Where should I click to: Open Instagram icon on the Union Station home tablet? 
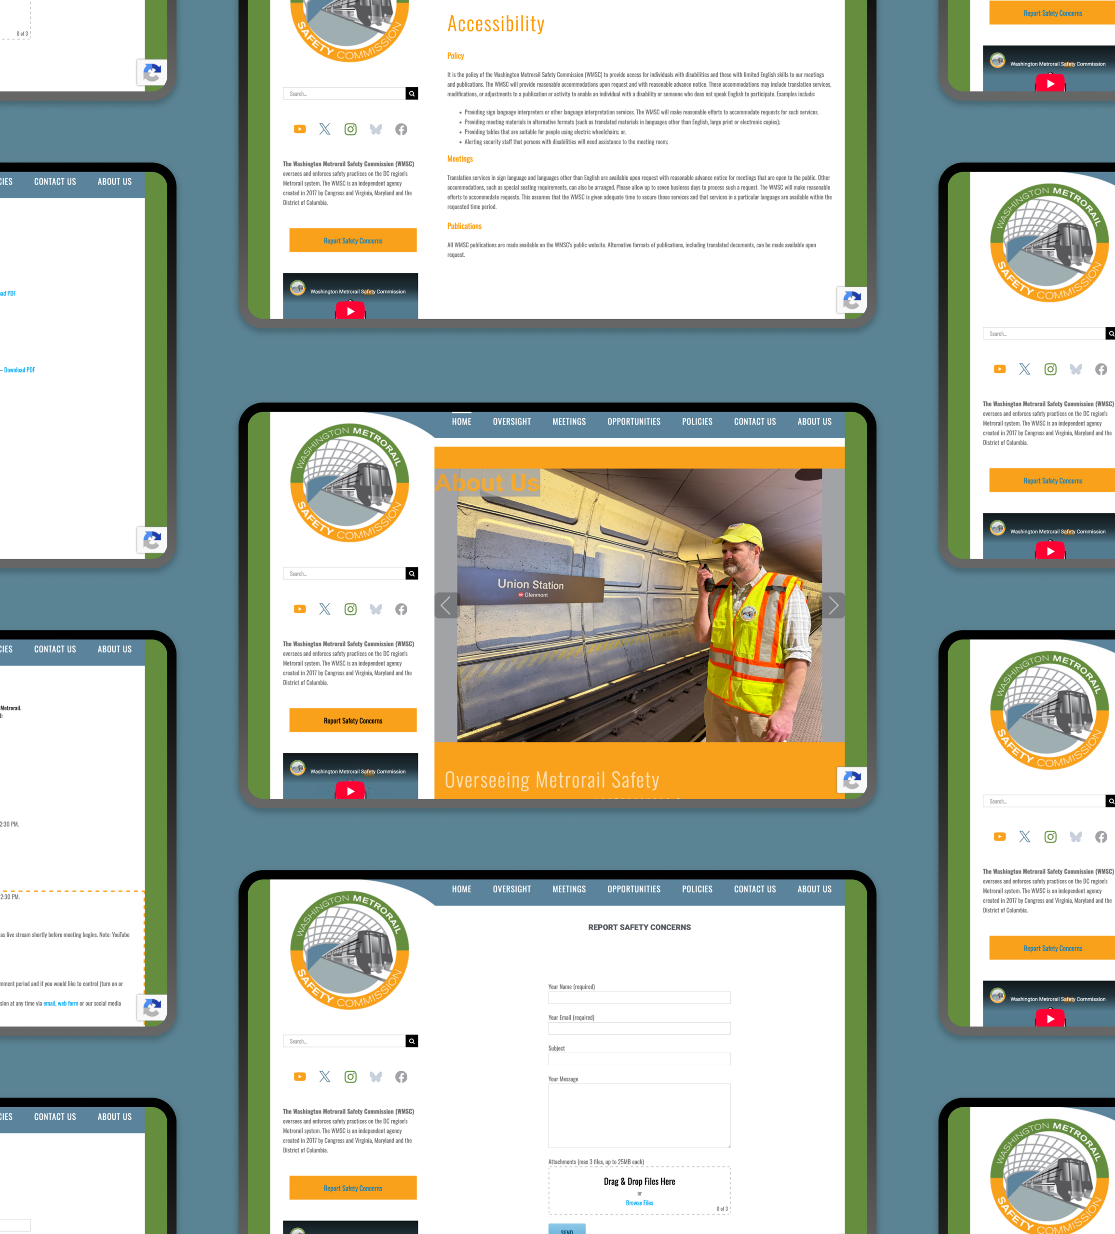click(350, 609)
